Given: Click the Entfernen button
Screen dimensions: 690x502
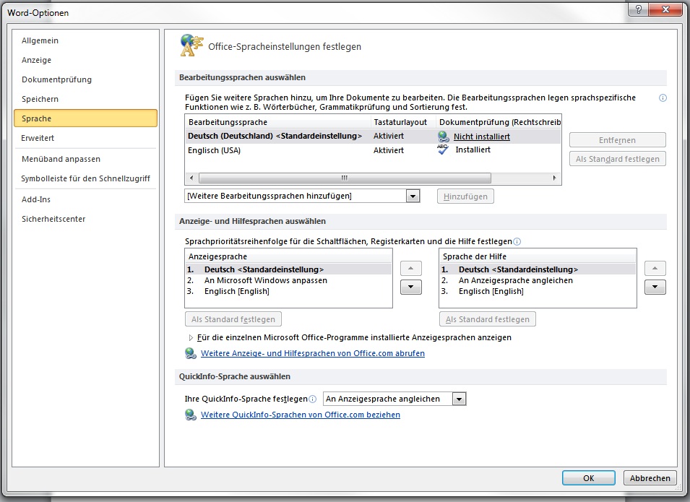Looking at the screenshot, I should point(618,140).
